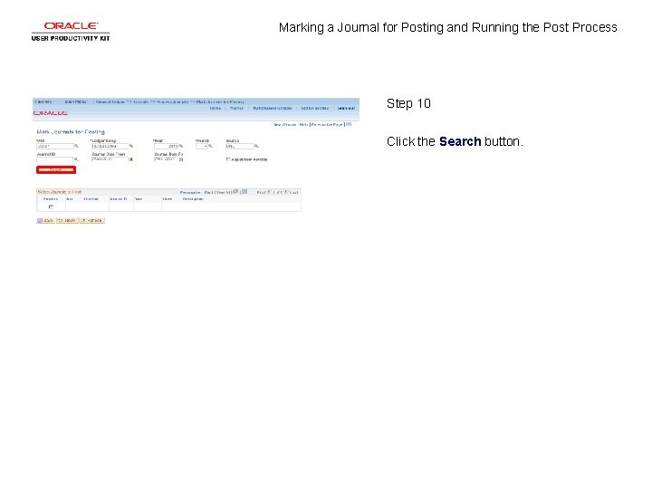Open the Period field lookup magnifier
This screenshot has width=652, height=489.
coord(210,146)
